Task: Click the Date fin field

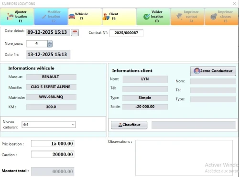Action: pos(48,55)
